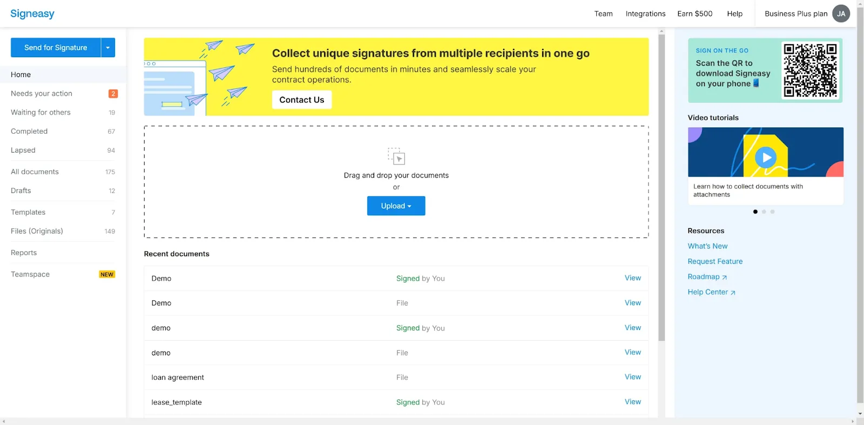Viewport: 864px width, 425px height.
Task: View the lease_template document
Action: pos(633,402)
